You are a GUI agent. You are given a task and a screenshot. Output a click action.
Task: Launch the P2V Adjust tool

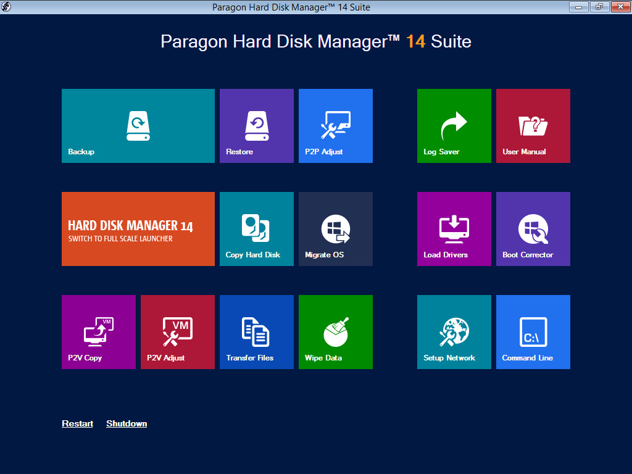point(177,331)
